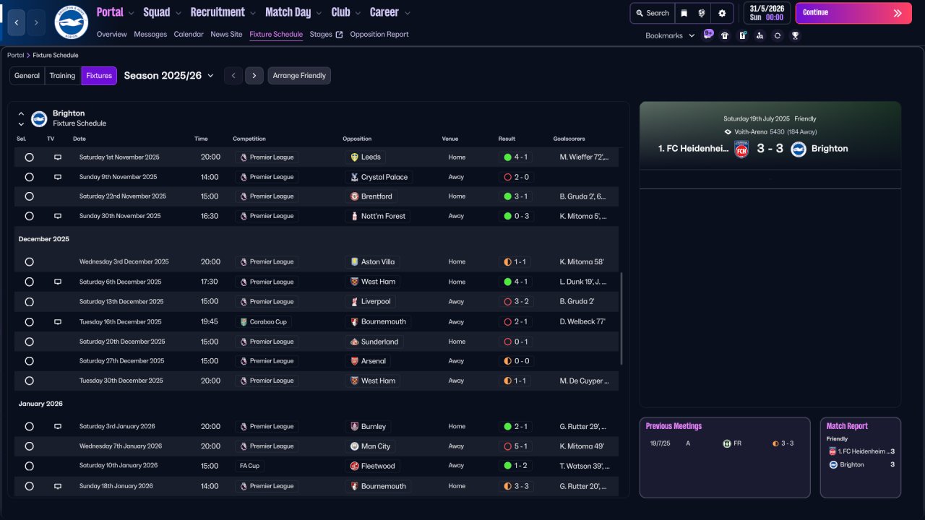
Task: Open settings via the gear icon
Action: 722,13
